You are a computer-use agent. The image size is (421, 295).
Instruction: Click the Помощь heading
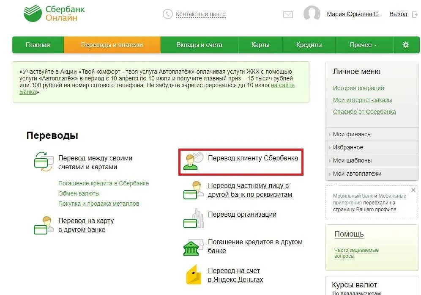(x=349, y=234)
